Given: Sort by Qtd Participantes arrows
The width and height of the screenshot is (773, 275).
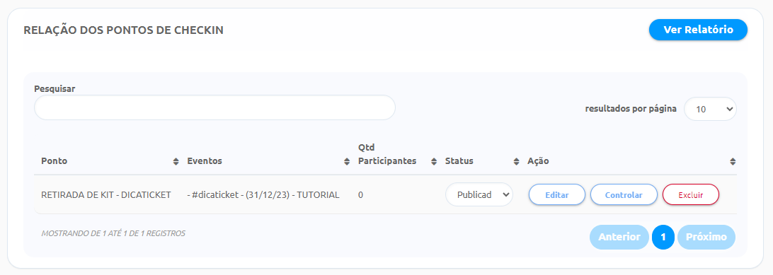Looking at the screenshot, I should pos(434,161).
